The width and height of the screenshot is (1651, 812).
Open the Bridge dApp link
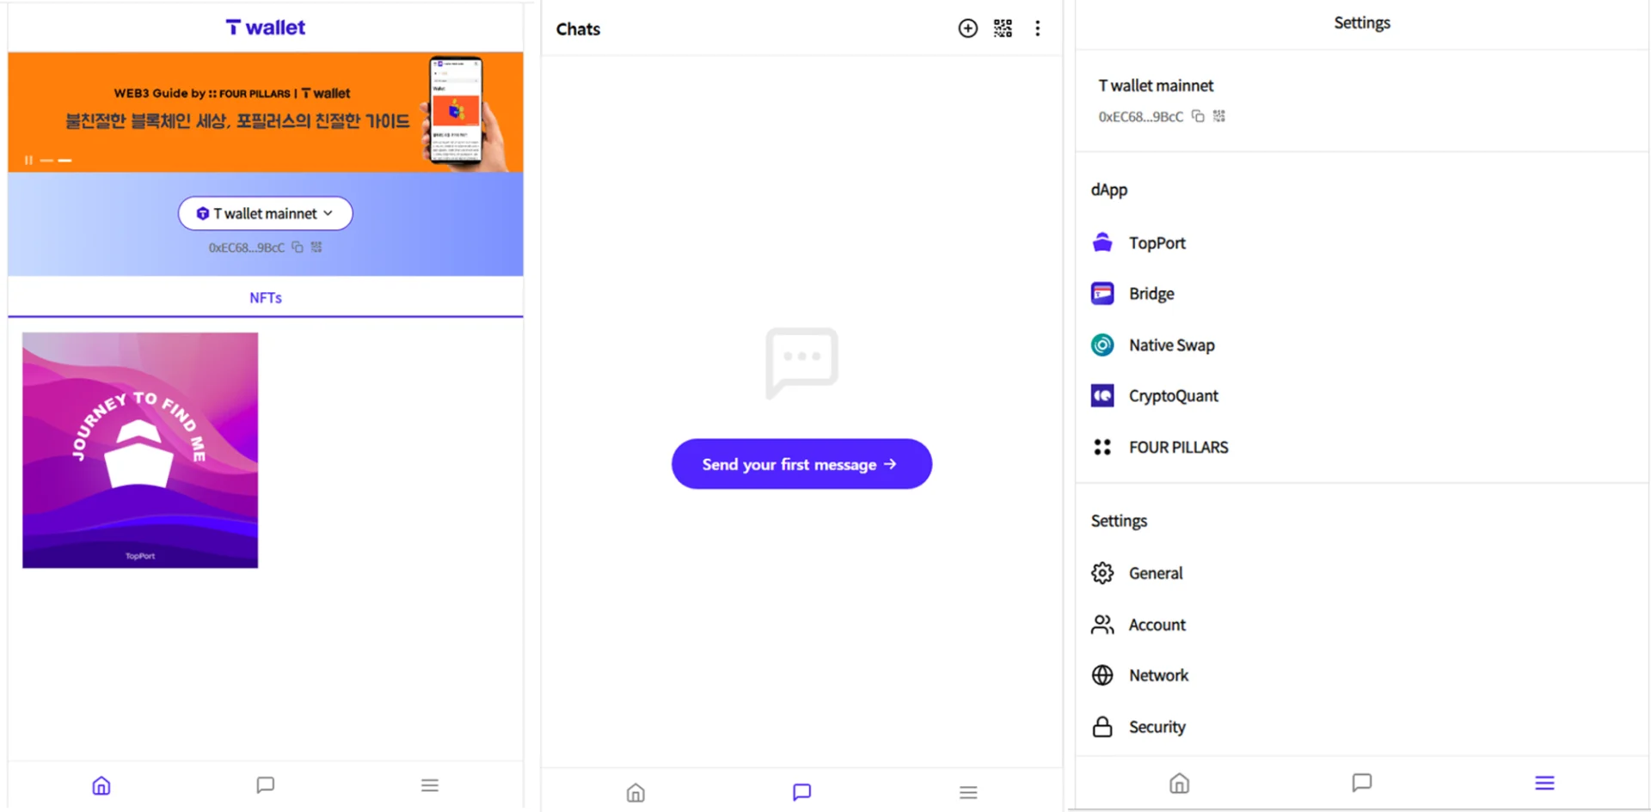click(1151, 294)
